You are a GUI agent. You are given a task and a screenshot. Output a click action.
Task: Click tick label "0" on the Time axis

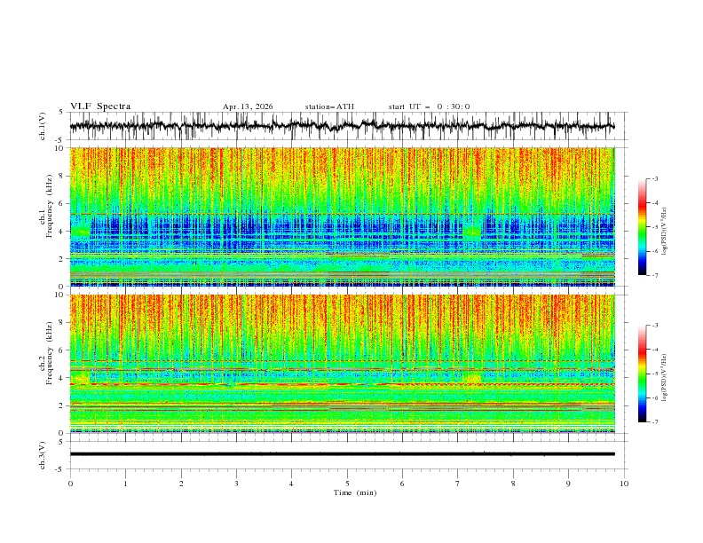pyautogui.click(x=70, y=484)
